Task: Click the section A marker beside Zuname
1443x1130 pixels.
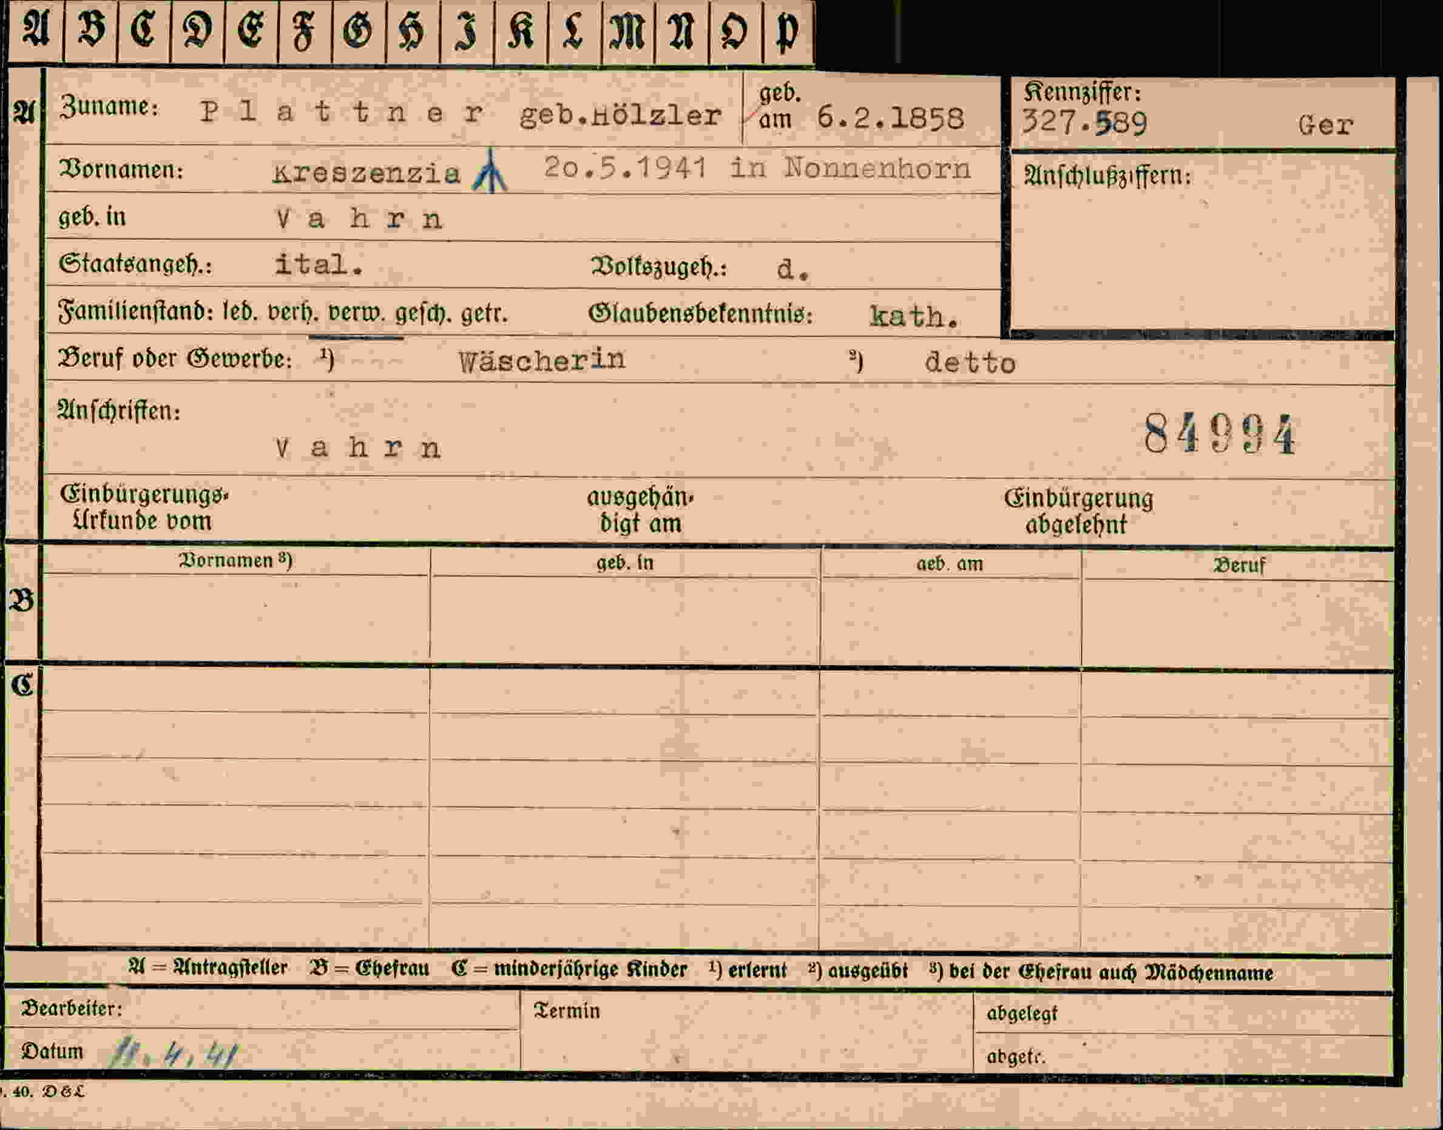Action: [x=24, y=113]
